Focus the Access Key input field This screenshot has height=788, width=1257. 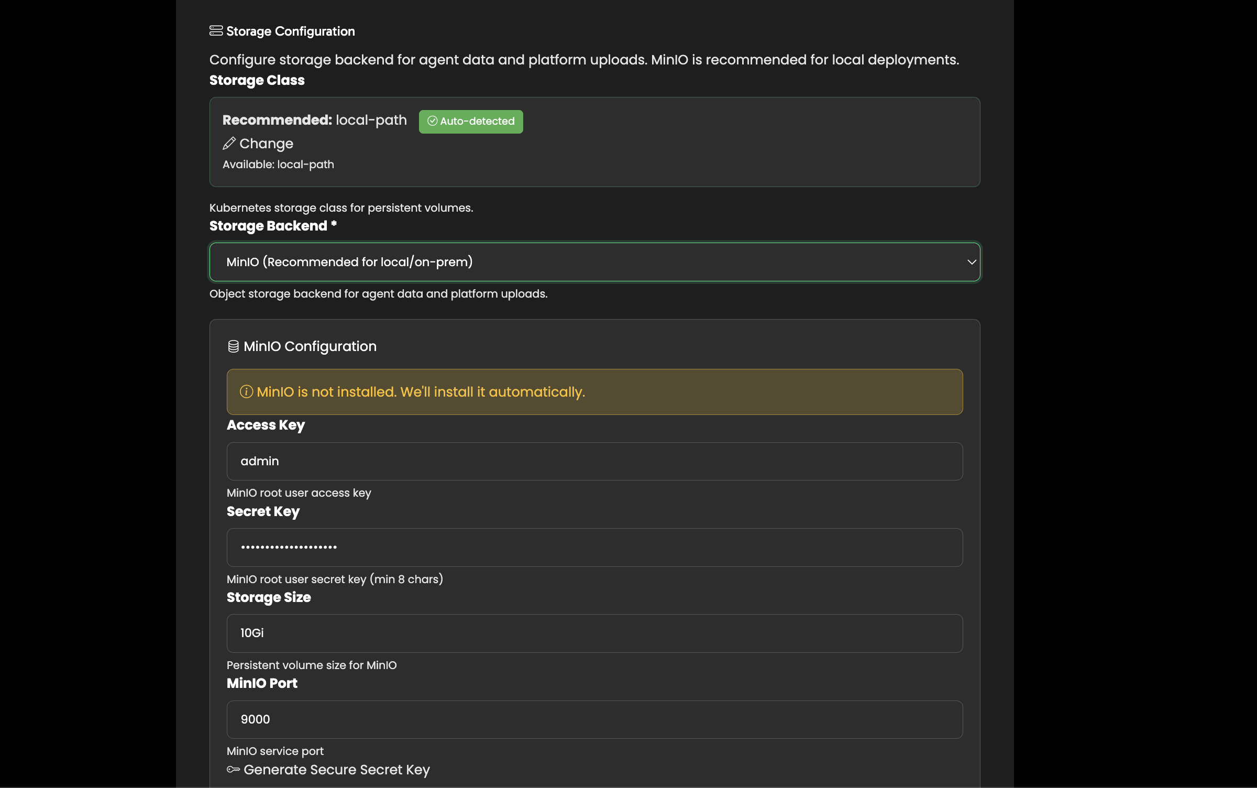click(594, 461)
